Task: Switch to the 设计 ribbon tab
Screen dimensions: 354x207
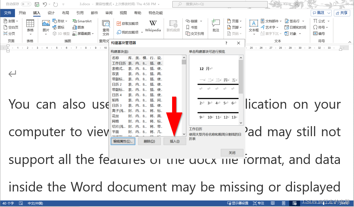Action: (x=51, y=13)
